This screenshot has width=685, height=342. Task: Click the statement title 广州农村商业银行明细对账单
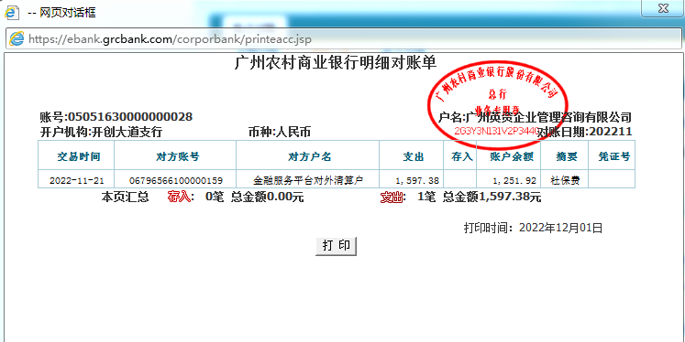336,63
